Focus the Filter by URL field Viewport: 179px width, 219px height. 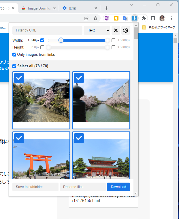tap(47, 30)
